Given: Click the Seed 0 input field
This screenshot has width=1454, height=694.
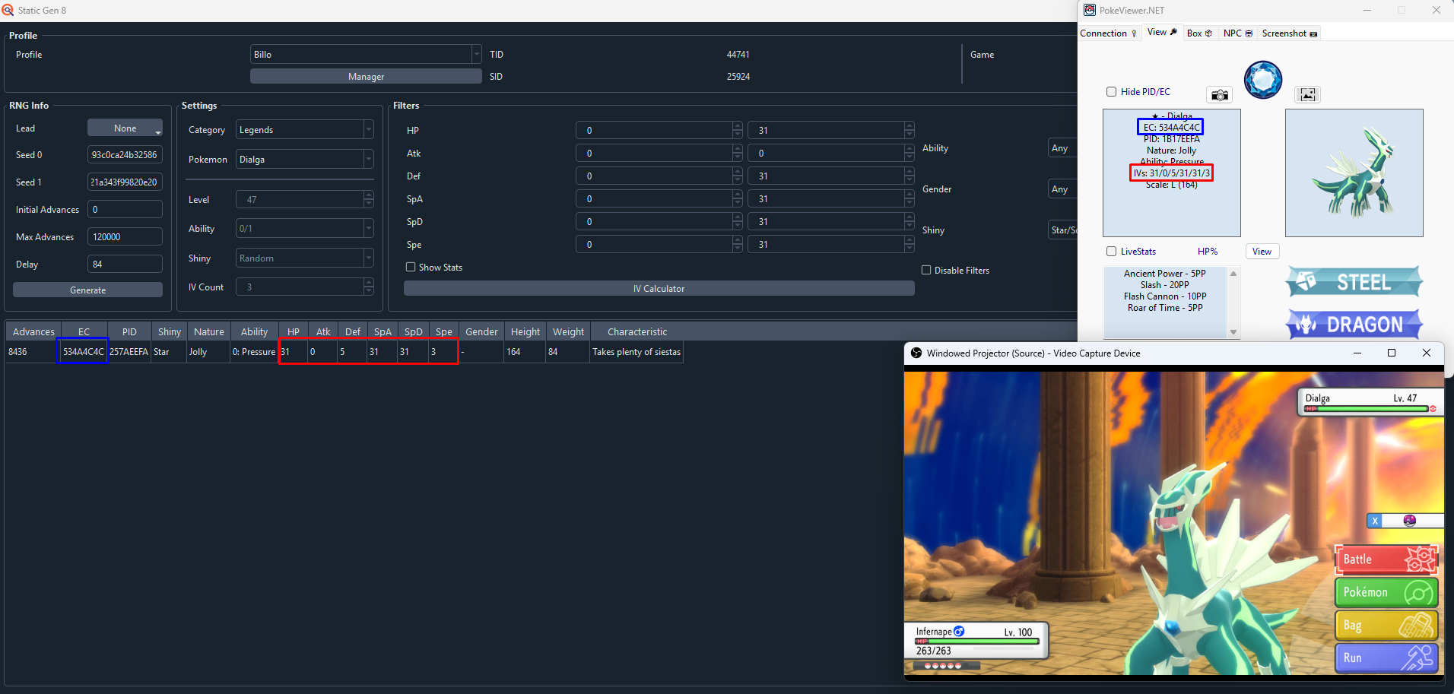Looking at the screenshot, I should [x=125, y=154].
